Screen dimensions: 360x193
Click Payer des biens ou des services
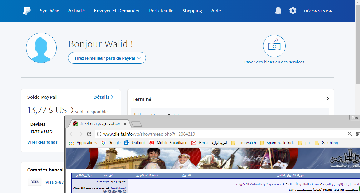tap(274, 62)
